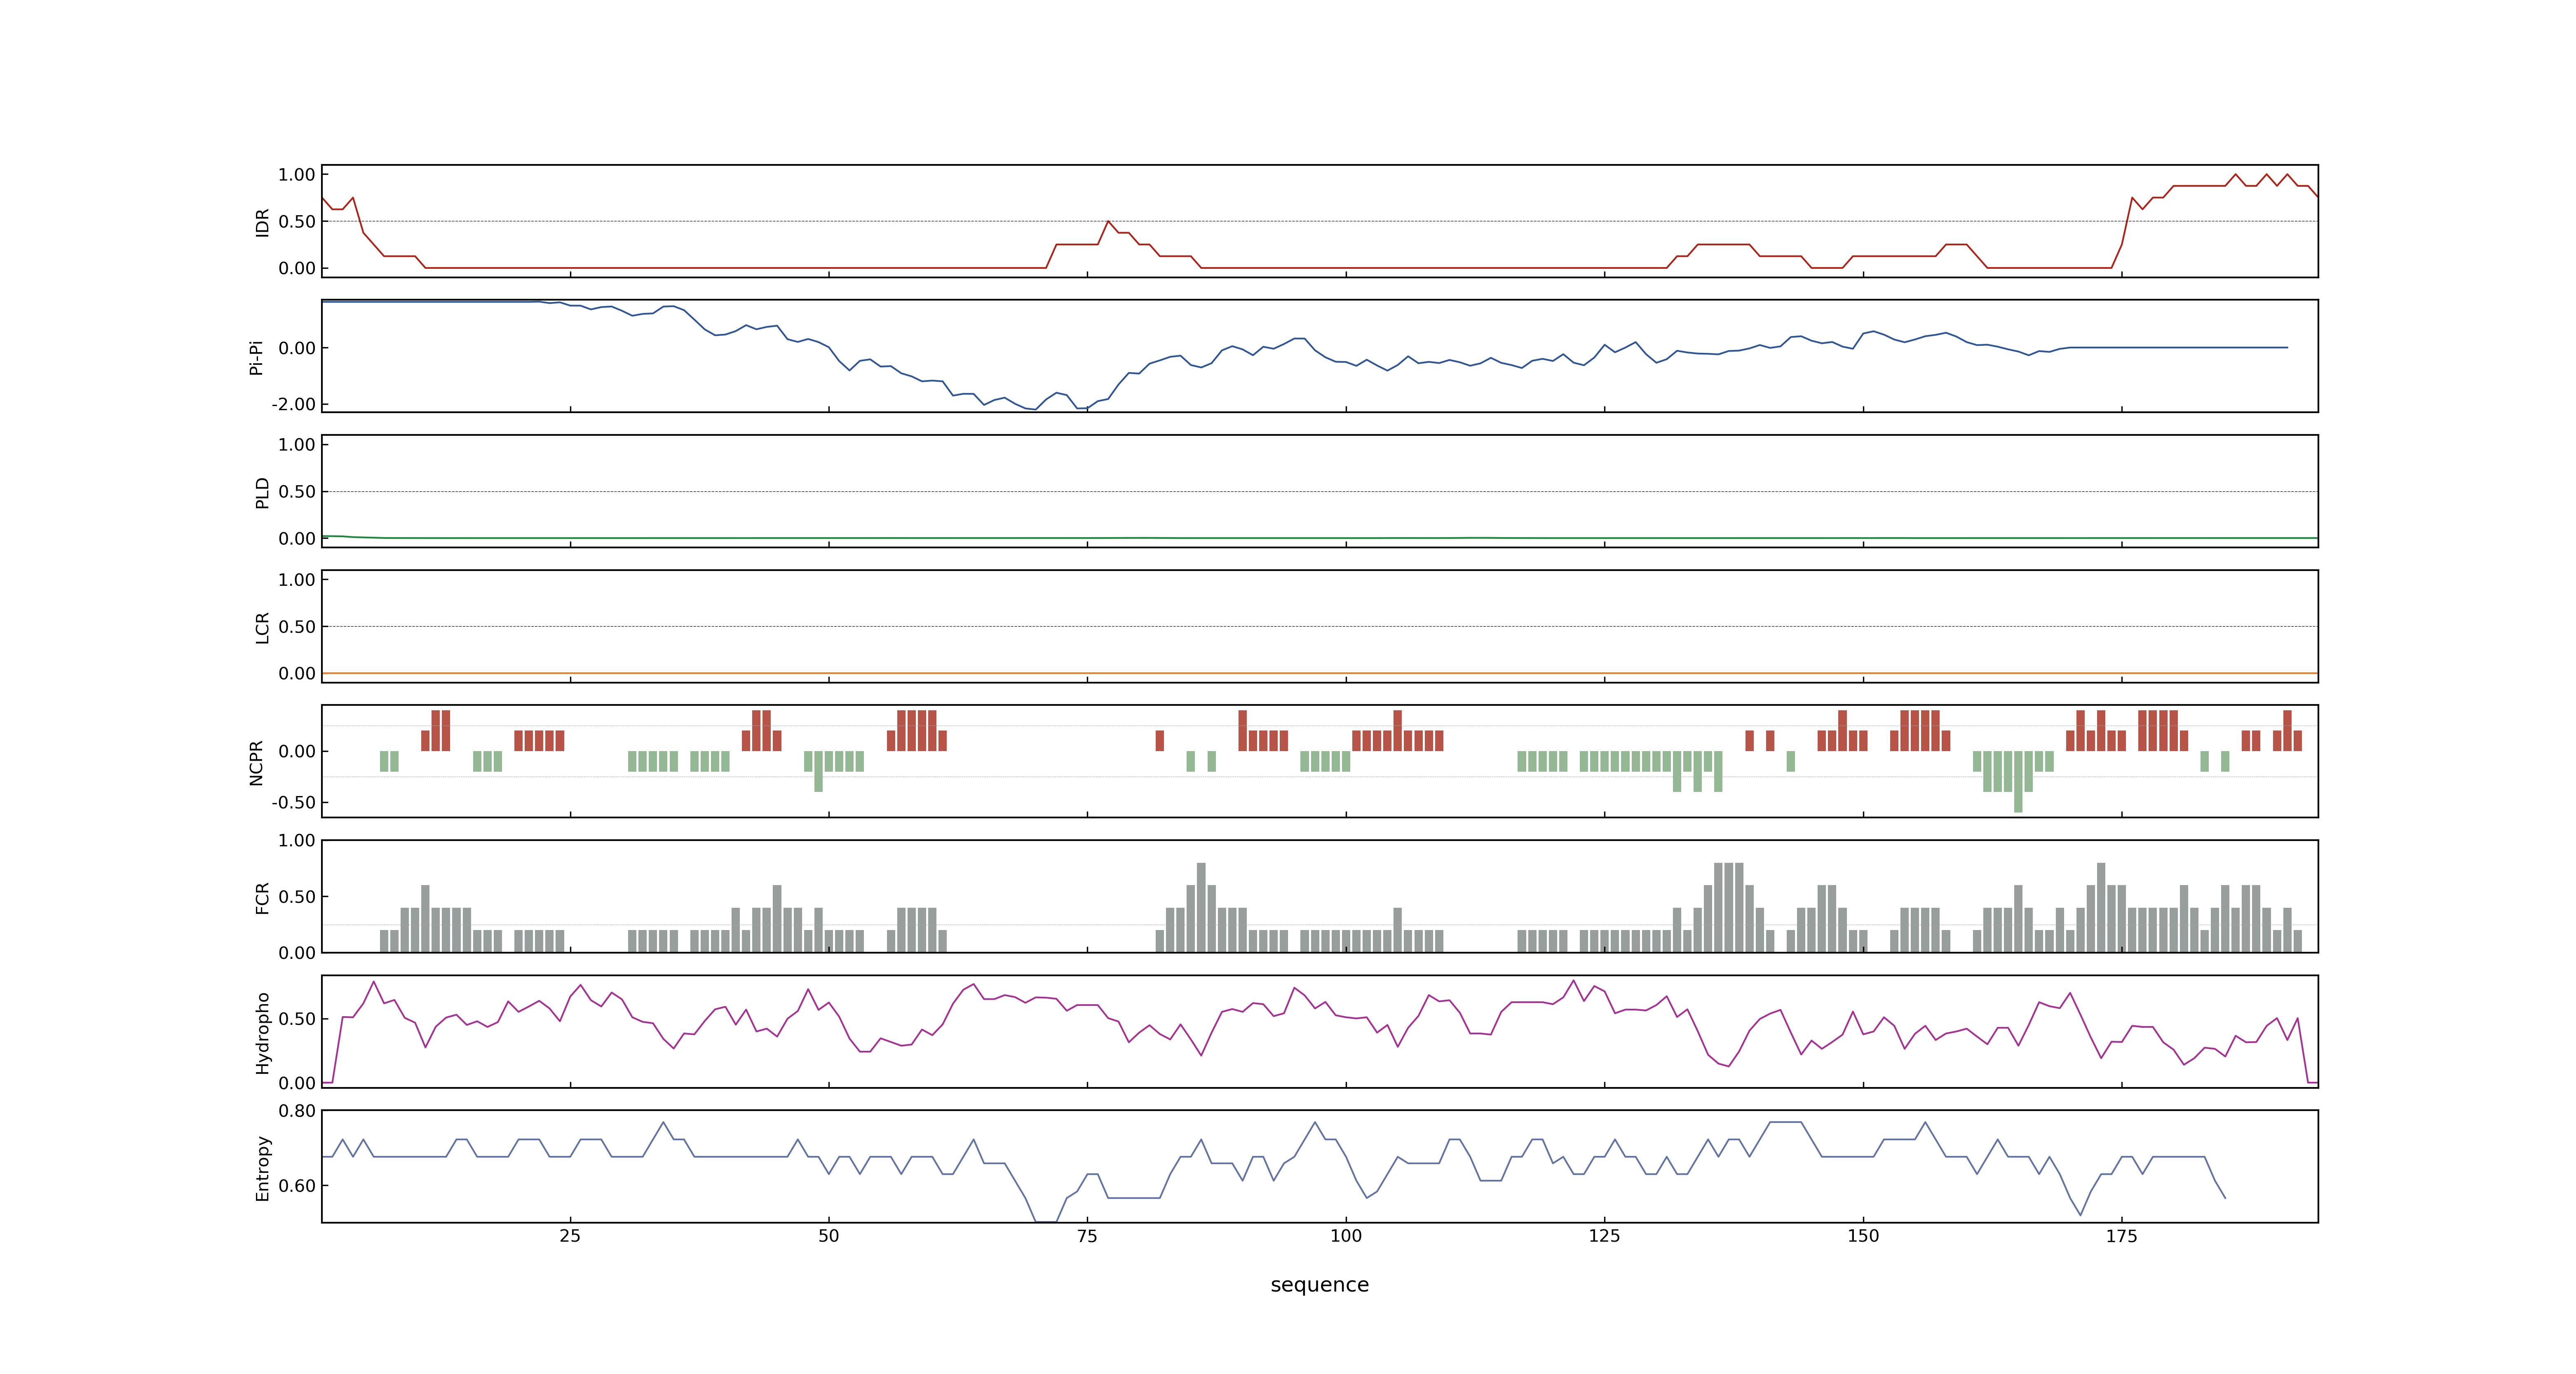Click the 1.00 tick on LCR axis

[297, 580]
